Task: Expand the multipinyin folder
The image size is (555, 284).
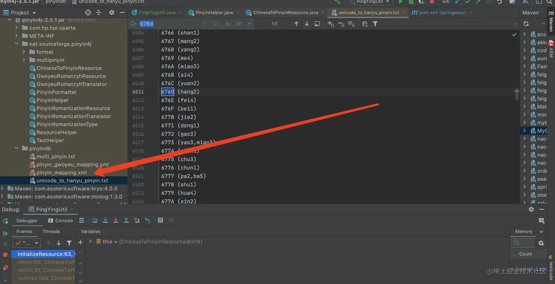Action: point(24,60)
